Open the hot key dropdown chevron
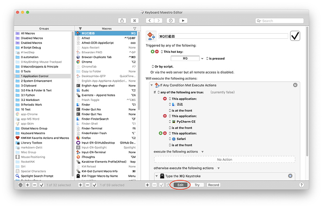323x208 pixels. tap(202, 58)
